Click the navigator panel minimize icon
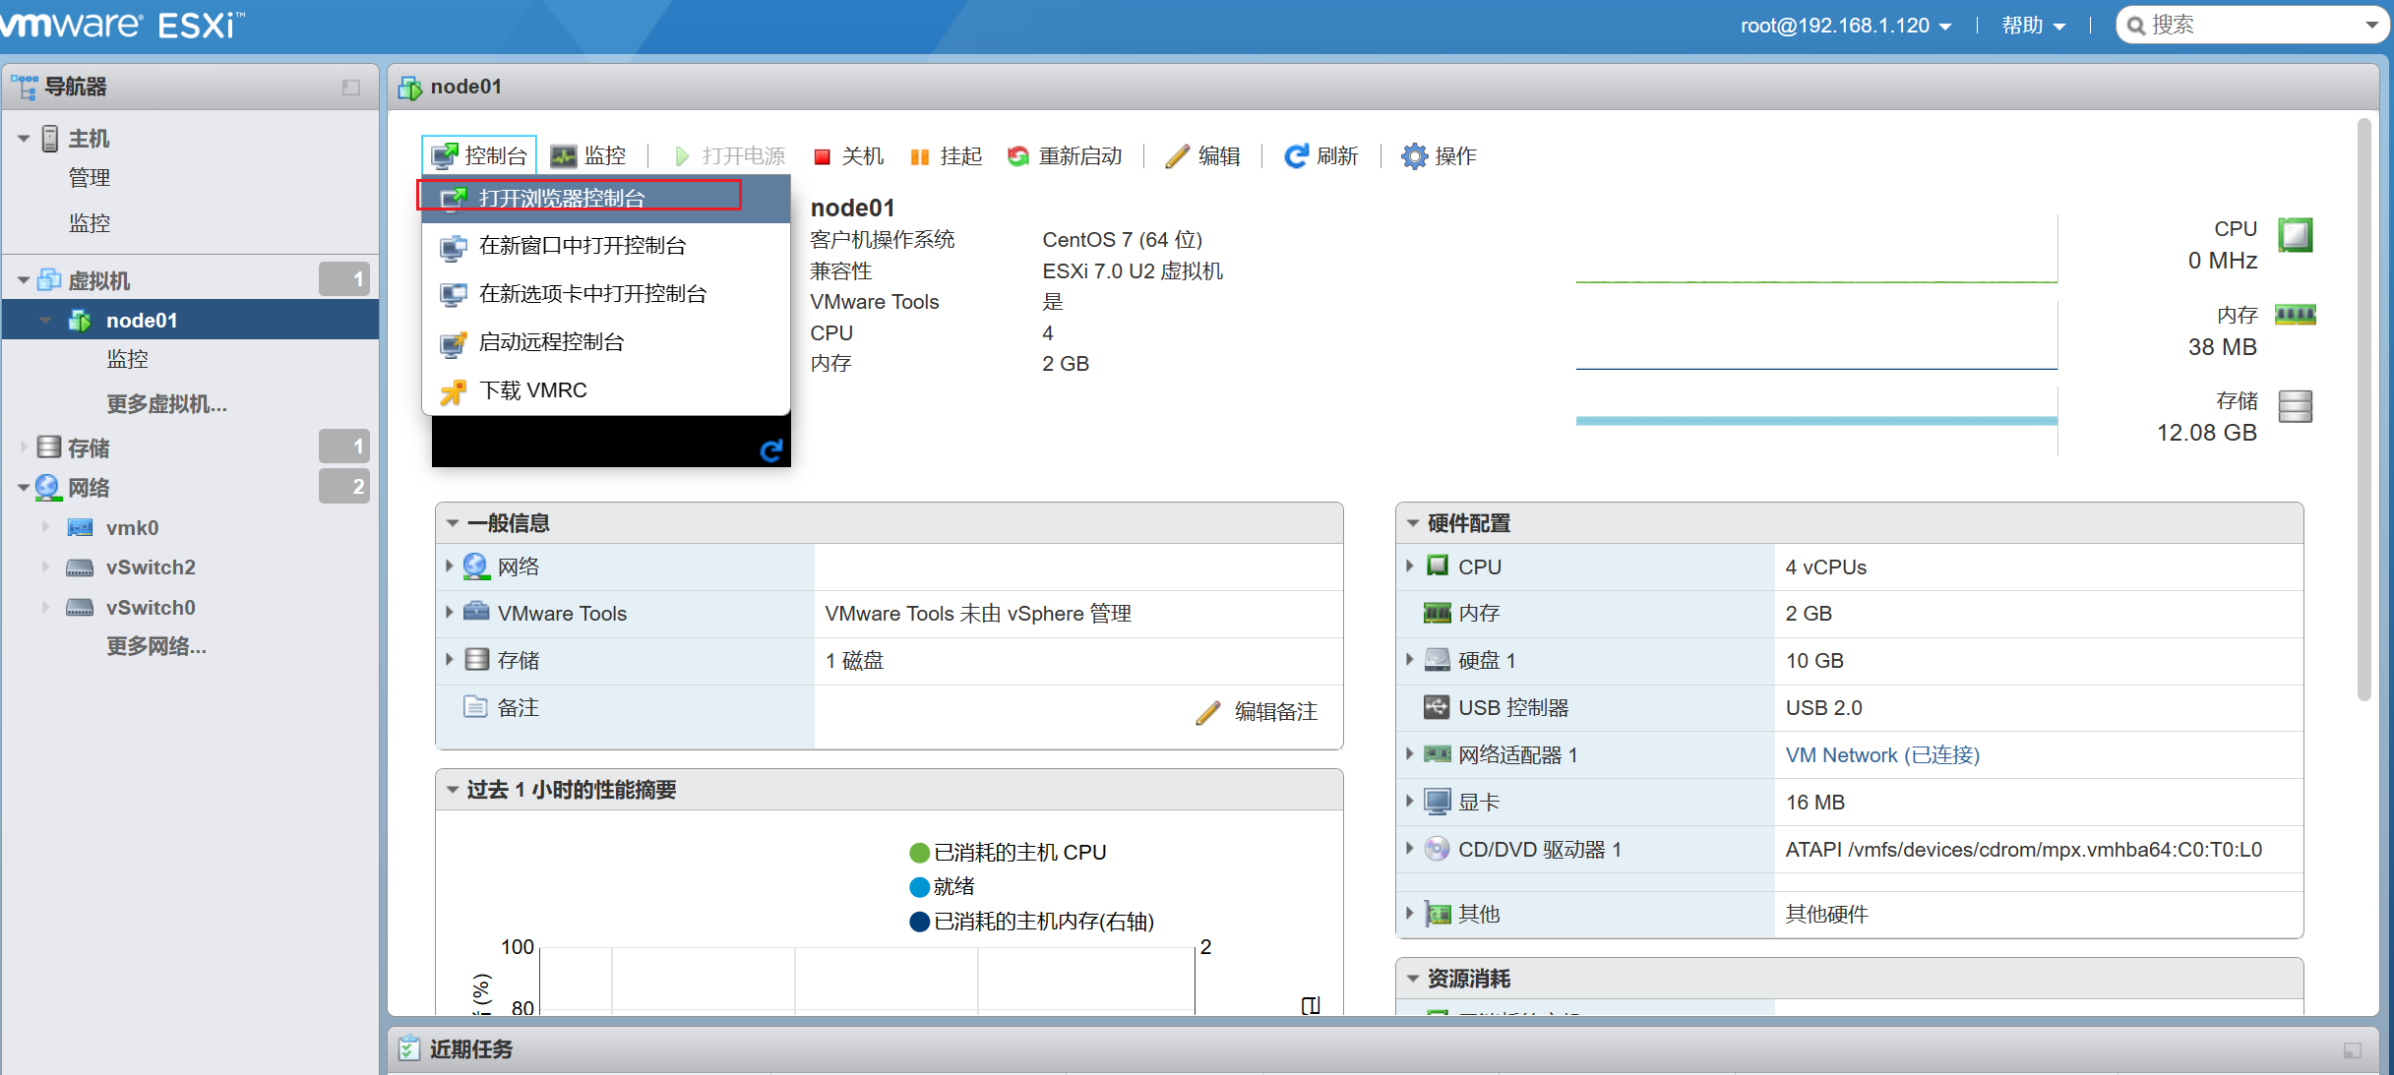The width and height of the screenshot is (2394, 1075). tap(351, 88)
